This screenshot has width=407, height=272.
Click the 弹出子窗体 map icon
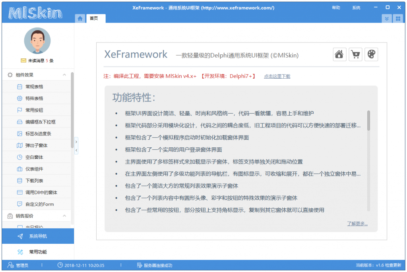[19, 145]
